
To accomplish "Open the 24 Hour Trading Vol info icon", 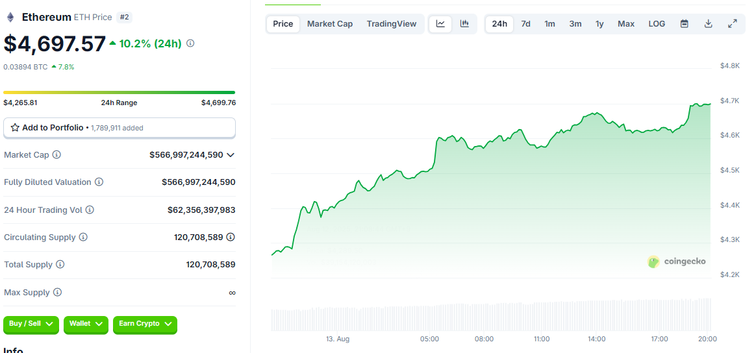I will tap(90, 210).
